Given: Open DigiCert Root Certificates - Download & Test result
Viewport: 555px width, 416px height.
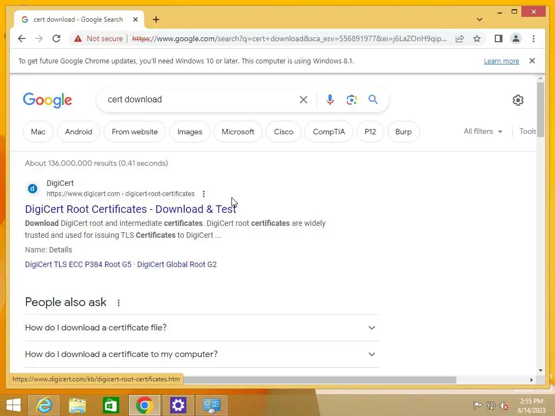Looking at the screenshot, I should click(131, 209).
